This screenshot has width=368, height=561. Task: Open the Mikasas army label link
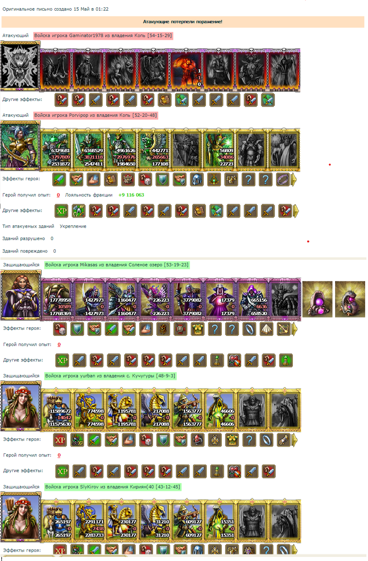coord(117,265)
